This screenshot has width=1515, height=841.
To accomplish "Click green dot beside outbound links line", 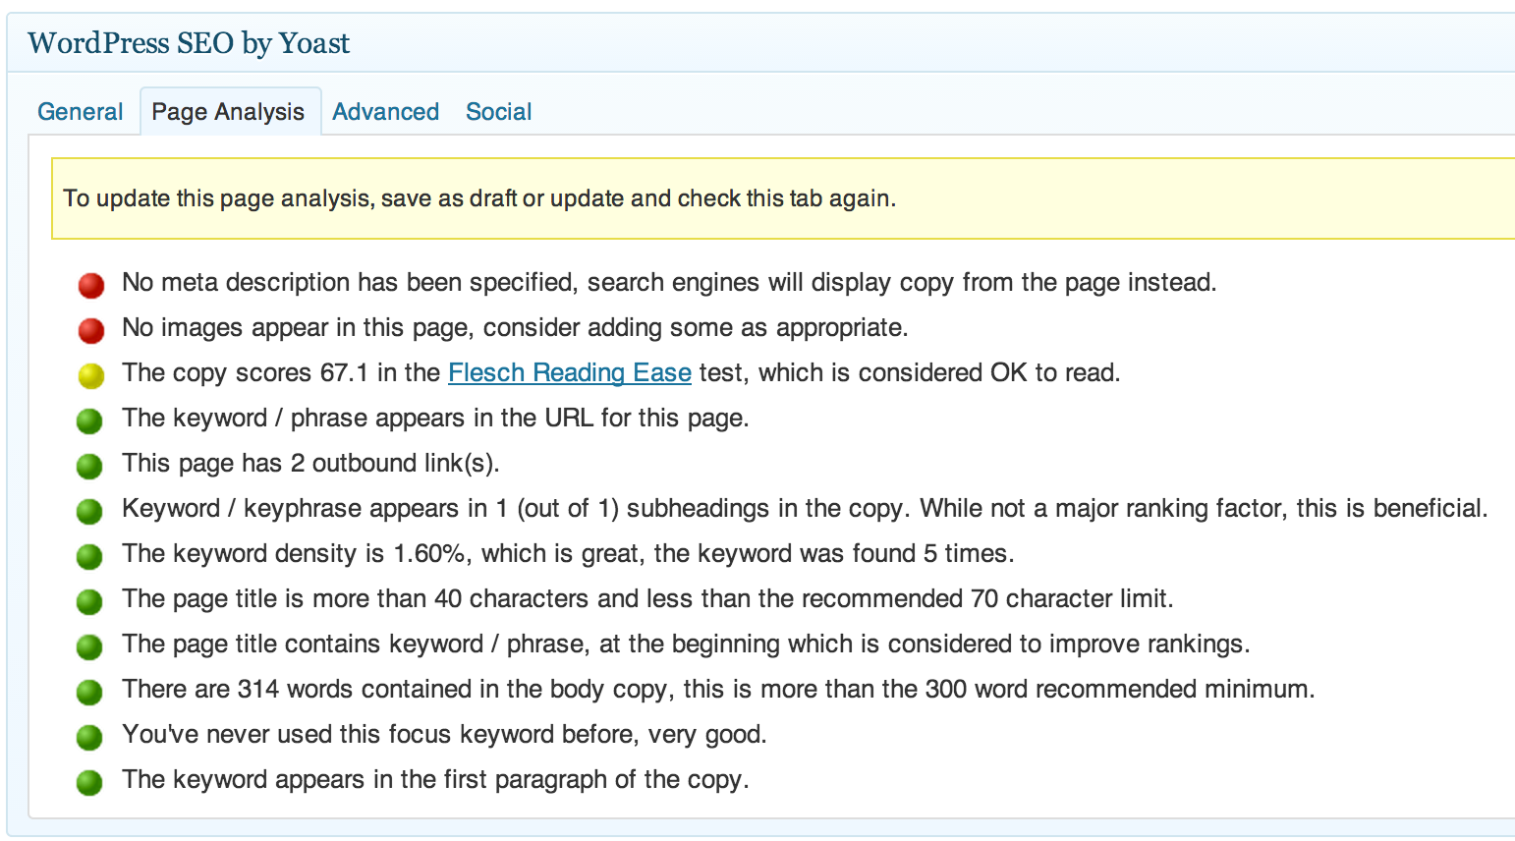I will pyautogui.click(x=89, y=467).
